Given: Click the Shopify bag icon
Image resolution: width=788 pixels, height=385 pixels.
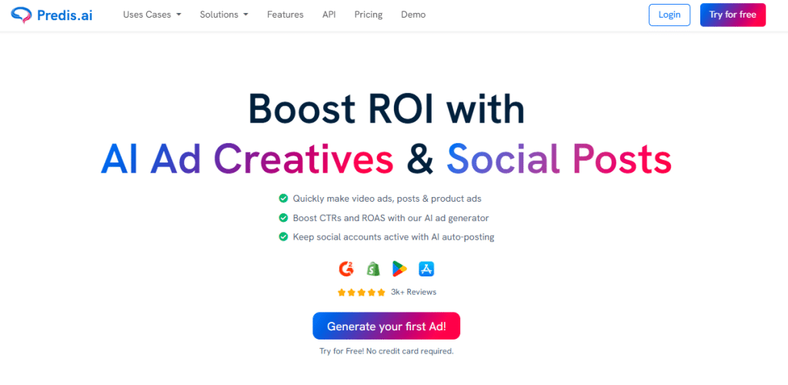Looking at the screenshot, I should click(373, 269).
